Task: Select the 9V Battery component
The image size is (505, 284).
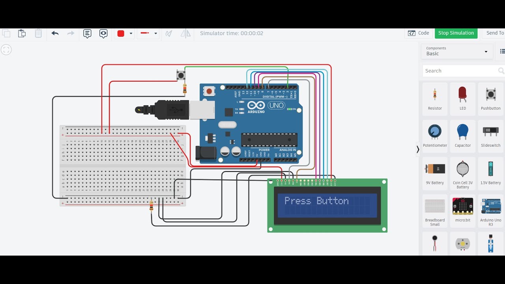Action: [x=435, y=173]
